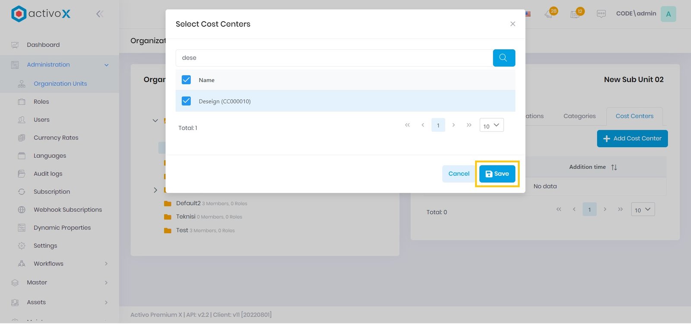Click the admin user avatar
Screen dimensions: 691x324
(668, 14)
